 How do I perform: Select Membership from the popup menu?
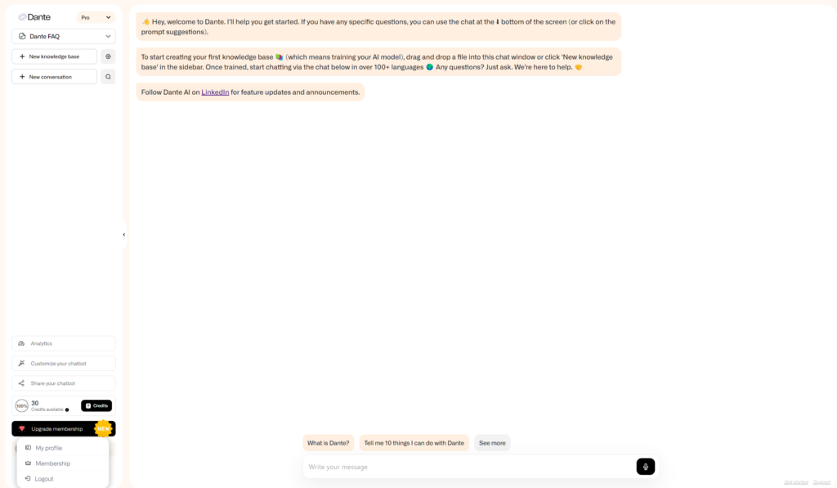(62, 463)
